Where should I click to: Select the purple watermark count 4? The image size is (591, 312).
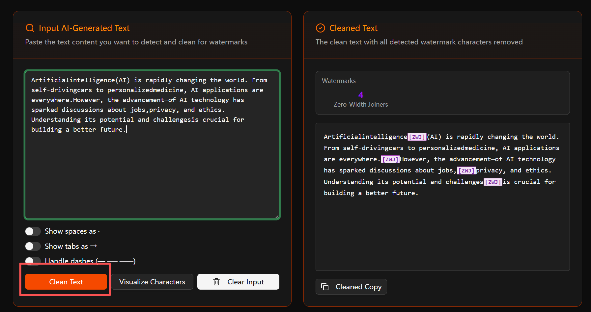(x=361, y=95)
